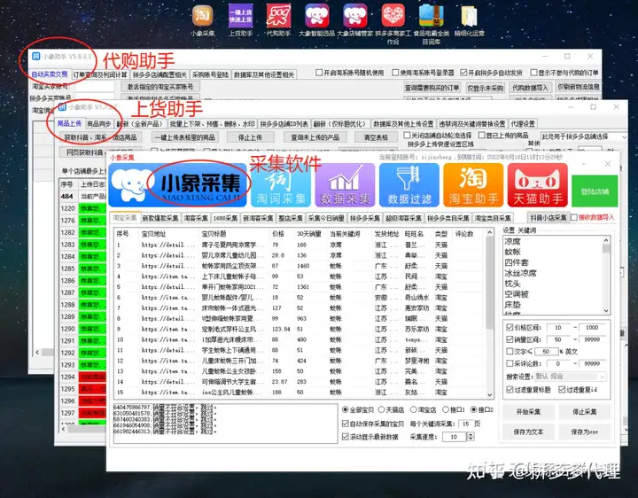This screenshot has width=638, height=498.
Task: Open the 数据过滤 funnel tile
Action: click(x=409, y=185)
